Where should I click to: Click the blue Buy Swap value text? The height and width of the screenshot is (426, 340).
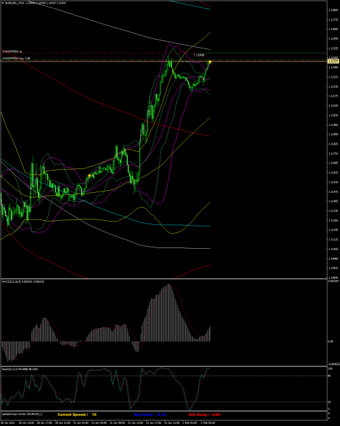coord(150,414)
